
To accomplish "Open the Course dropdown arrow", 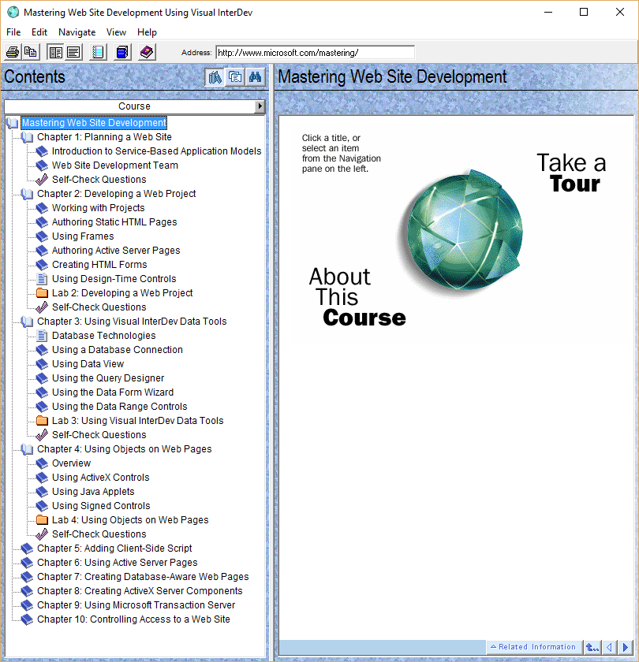I will click(x=260, y=106).
